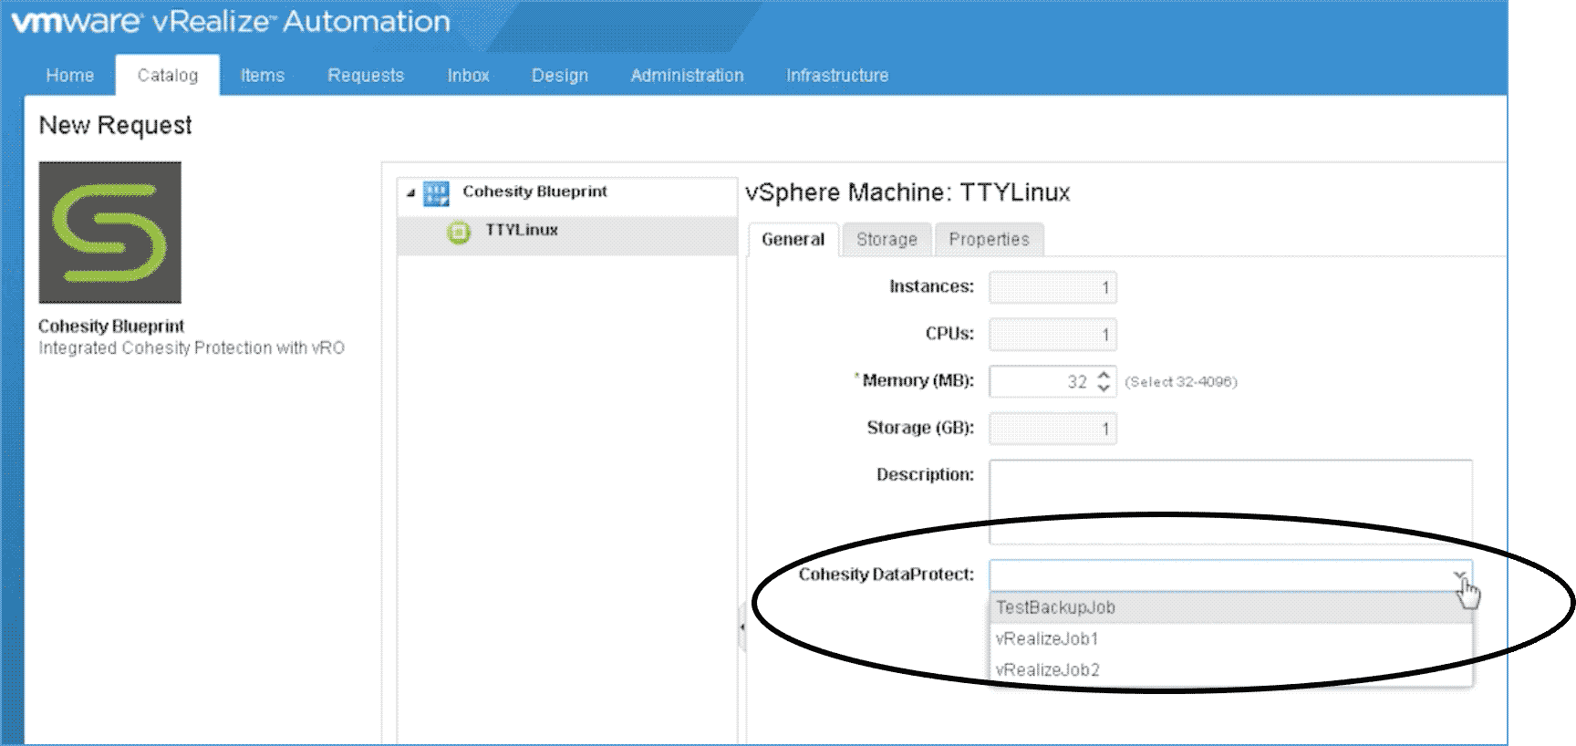Click the panel splitter collapse handle
1576x746 pixels.
point(742,627)
